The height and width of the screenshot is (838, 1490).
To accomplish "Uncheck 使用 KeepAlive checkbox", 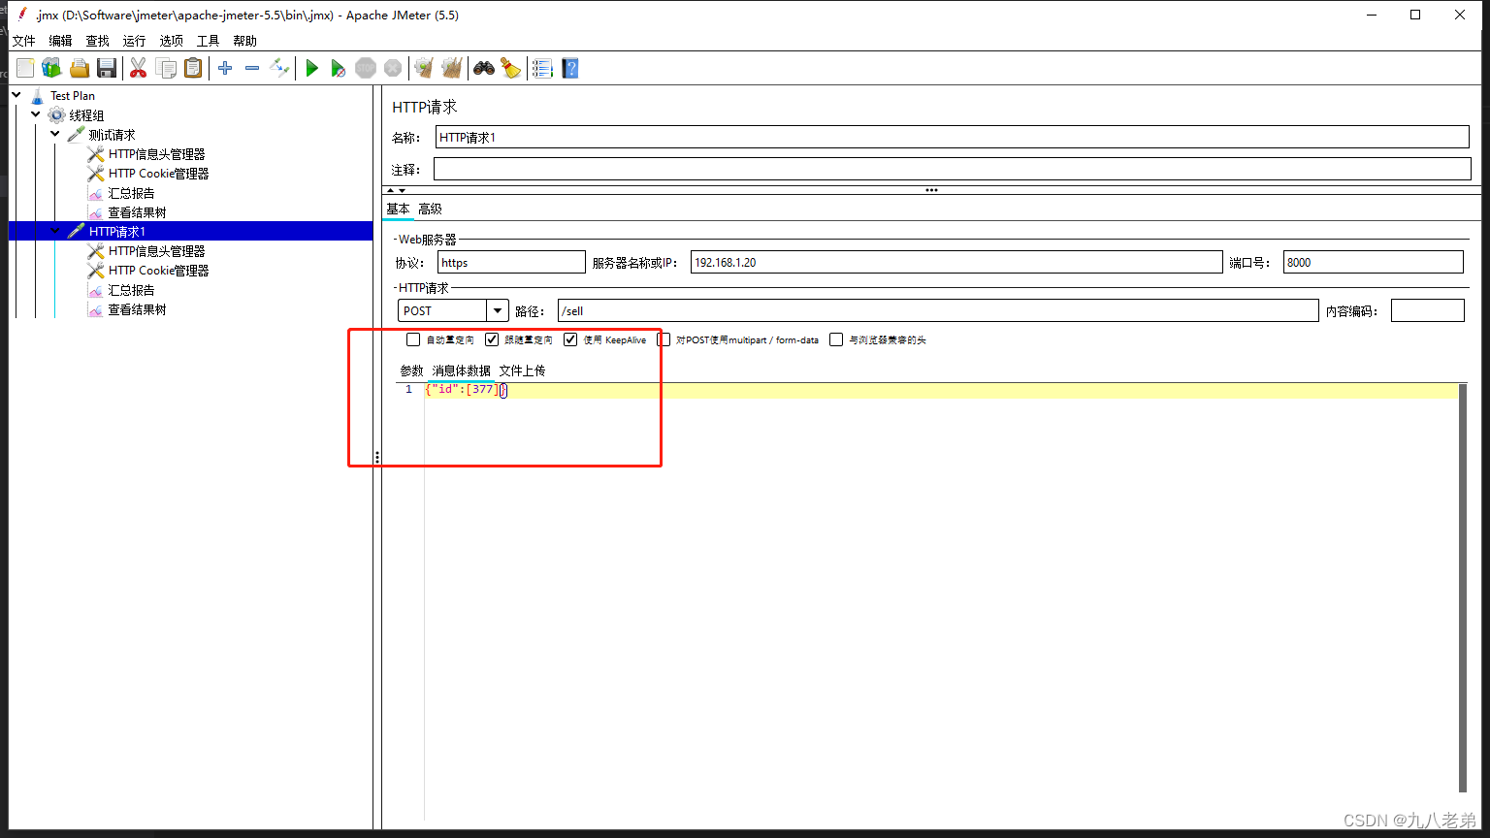I will pos(570,339).
